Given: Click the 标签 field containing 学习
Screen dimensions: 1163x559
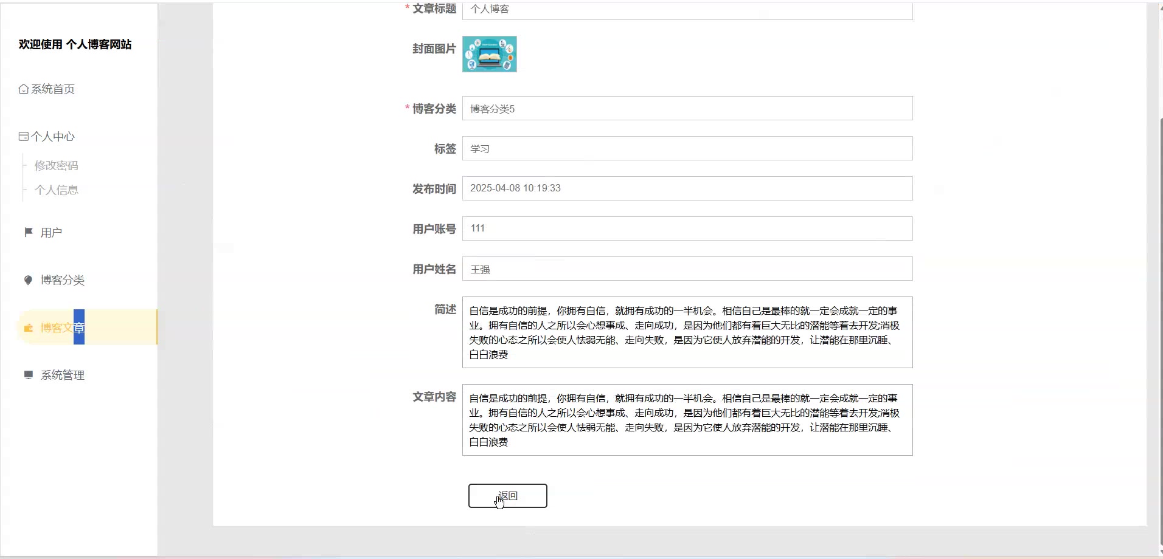Looking at the screenshot, I should [x=687, y=149].
